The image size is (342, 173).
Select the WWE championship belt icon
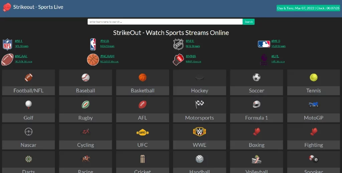coord(200,132)
